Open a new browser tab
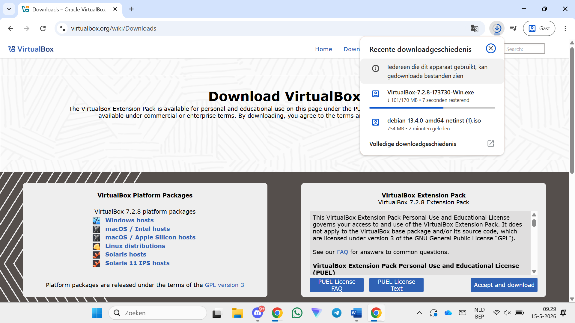The width and height of the screenshot is (575, 323). (131, 9)
